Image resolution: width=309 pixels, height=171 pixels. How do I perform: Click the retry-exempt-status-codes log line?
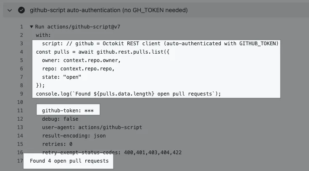point(111,152)
